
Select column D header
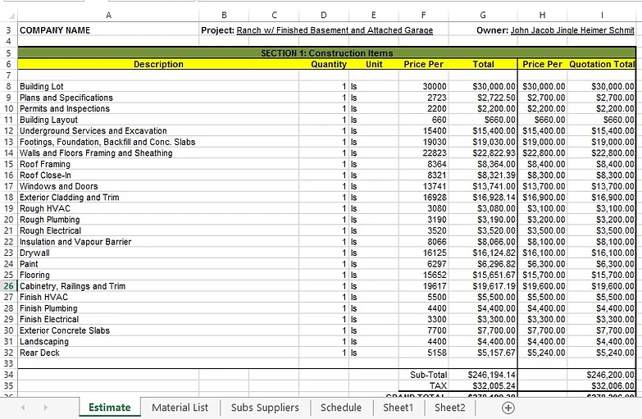coord(324,15)
